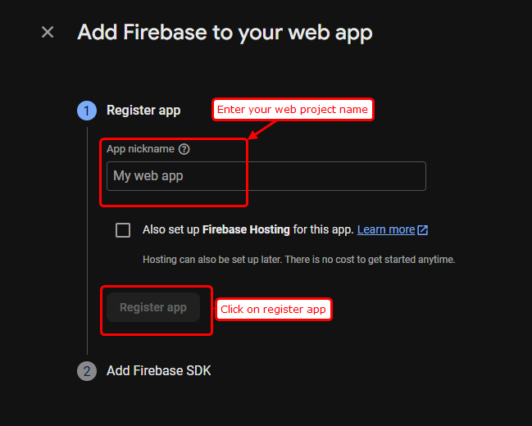Image resolution: width=532 pixels, height=426 pixels.
Task: Open the Learn more link
Action: [386, 230]
